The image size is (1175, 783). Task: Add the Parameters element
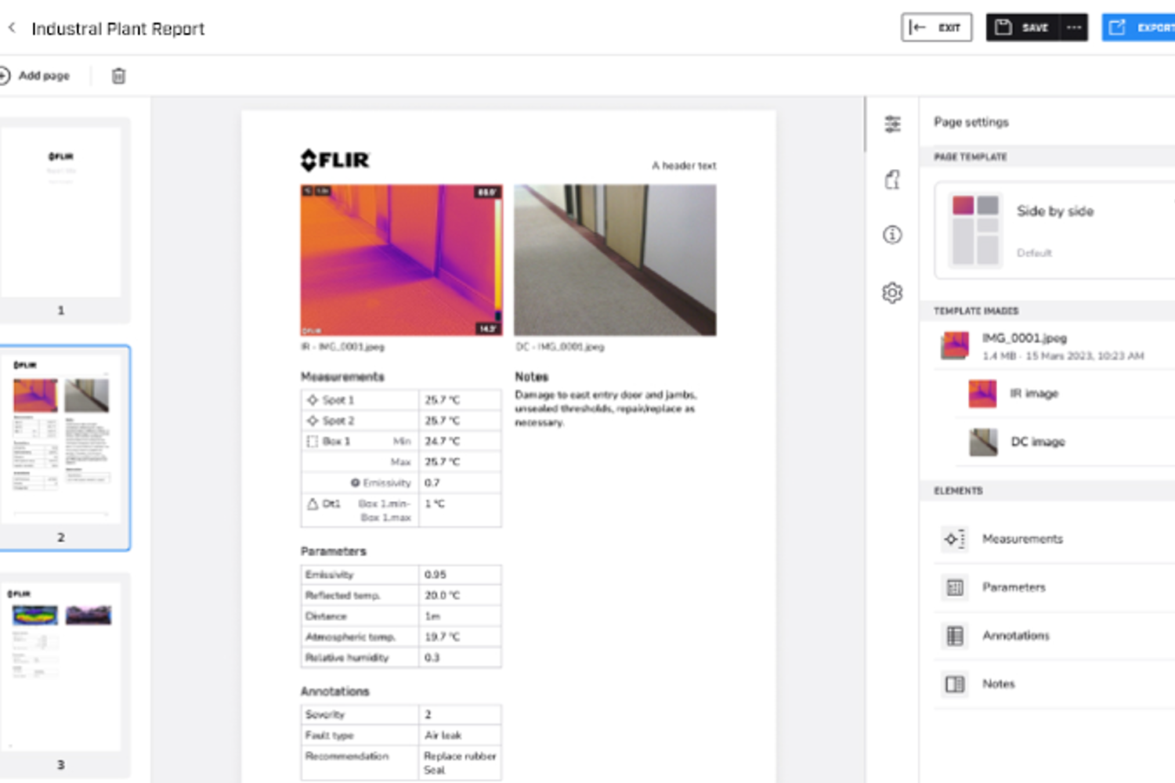click(x=1013, y=587)
